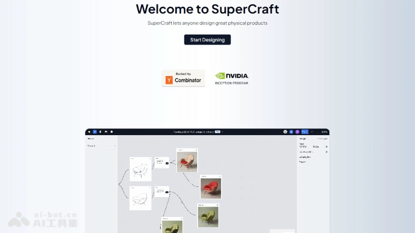Click the purple 'V' user avatar
This screenshot has height=233, width=415.
[297, 132]
